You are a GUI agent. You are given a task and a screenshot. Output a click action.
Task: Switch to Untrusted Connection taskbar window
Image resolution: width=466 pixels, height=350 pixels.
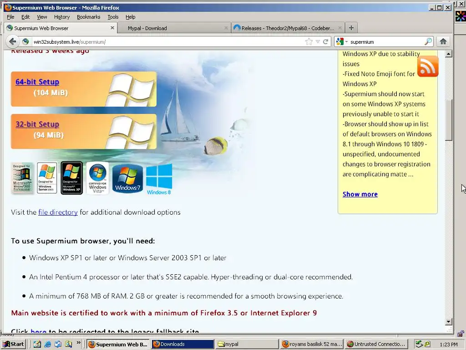(376, 344)
